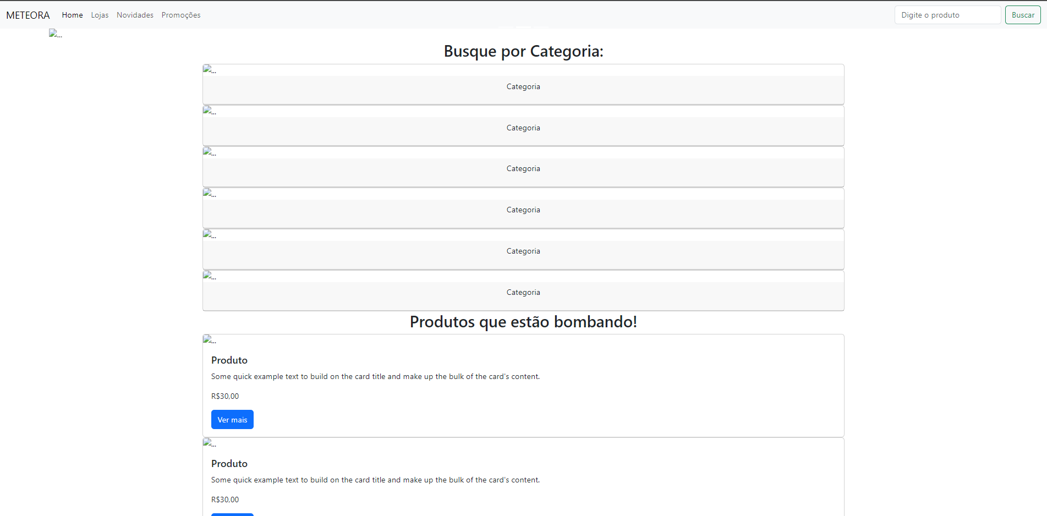The width and height of the screenshot is (1047, 516).
Task: Click the Buscar search button
Action: [x=1023, y=15]
